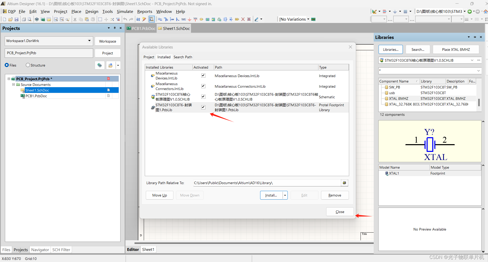Click the export arrow icon in Projects panel

coord(111,65)
